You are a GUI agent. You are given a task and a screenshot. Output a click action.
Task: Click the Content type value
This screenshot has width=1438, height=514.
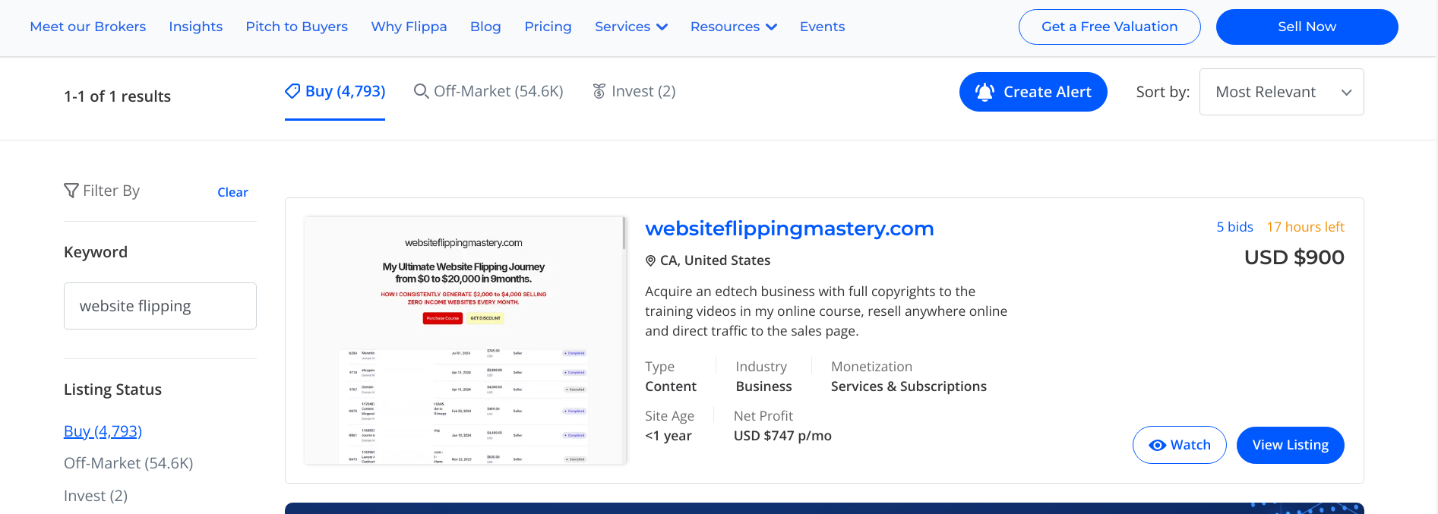(671, 386)
